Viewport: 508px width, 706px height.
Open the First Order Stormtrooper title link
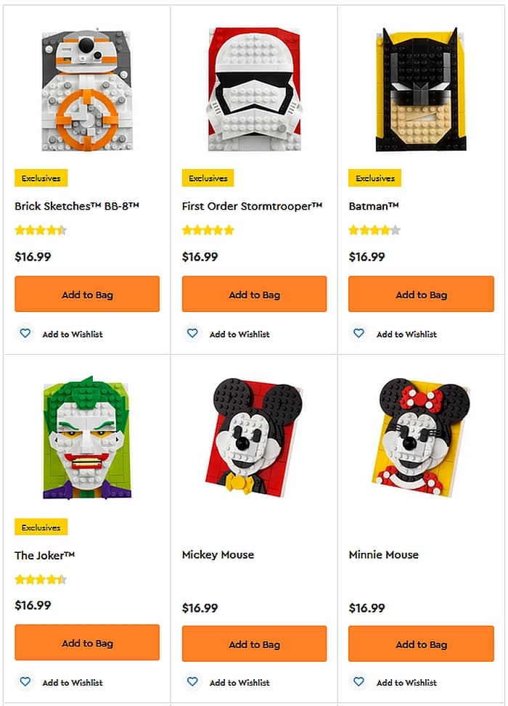pyautogui.click(x=252, y=206)
